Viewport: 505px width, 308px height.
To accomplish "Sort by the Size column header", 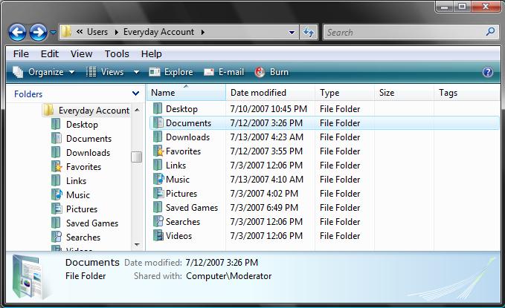I will pos(404,93).
